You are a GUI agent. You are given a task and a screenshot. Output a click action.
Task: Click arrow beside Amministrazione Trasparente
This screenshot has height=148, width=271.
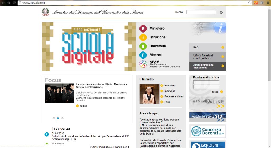pyautogui.click(x=223, y=66)
